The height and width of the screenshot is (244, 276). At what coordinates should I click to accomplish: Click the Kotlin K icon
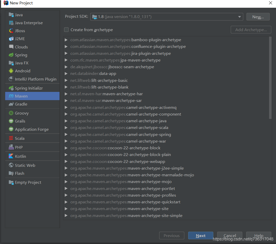(11, 156)
